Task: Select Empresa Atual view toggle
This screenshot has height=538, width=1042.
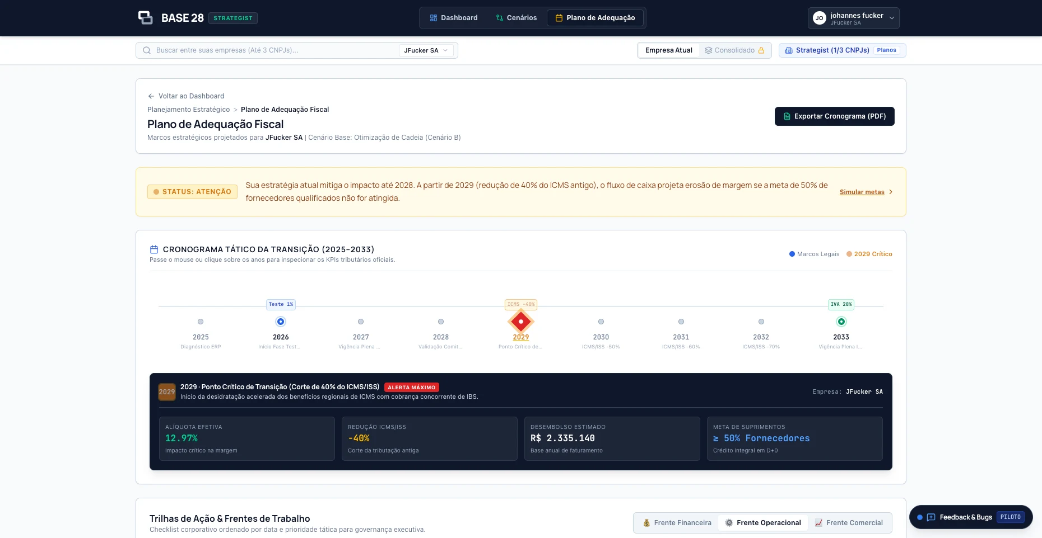Action: 669,50
